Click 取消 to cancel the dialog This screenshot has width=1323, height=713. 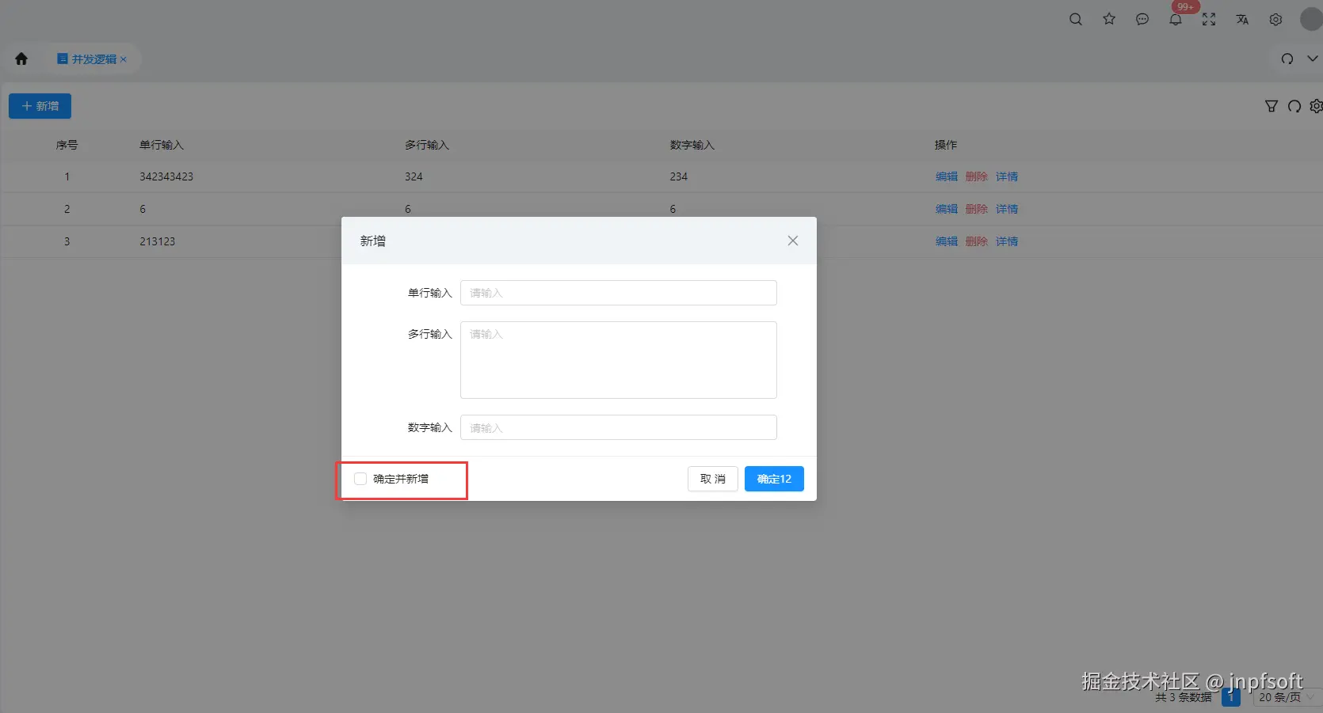click(713, 479)
